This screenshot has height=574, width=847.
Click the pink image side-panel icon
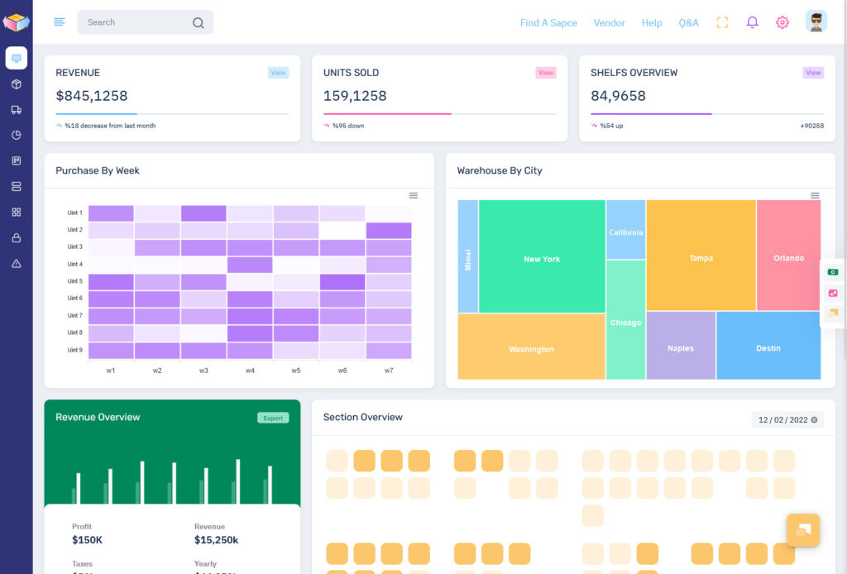point(832,293)
